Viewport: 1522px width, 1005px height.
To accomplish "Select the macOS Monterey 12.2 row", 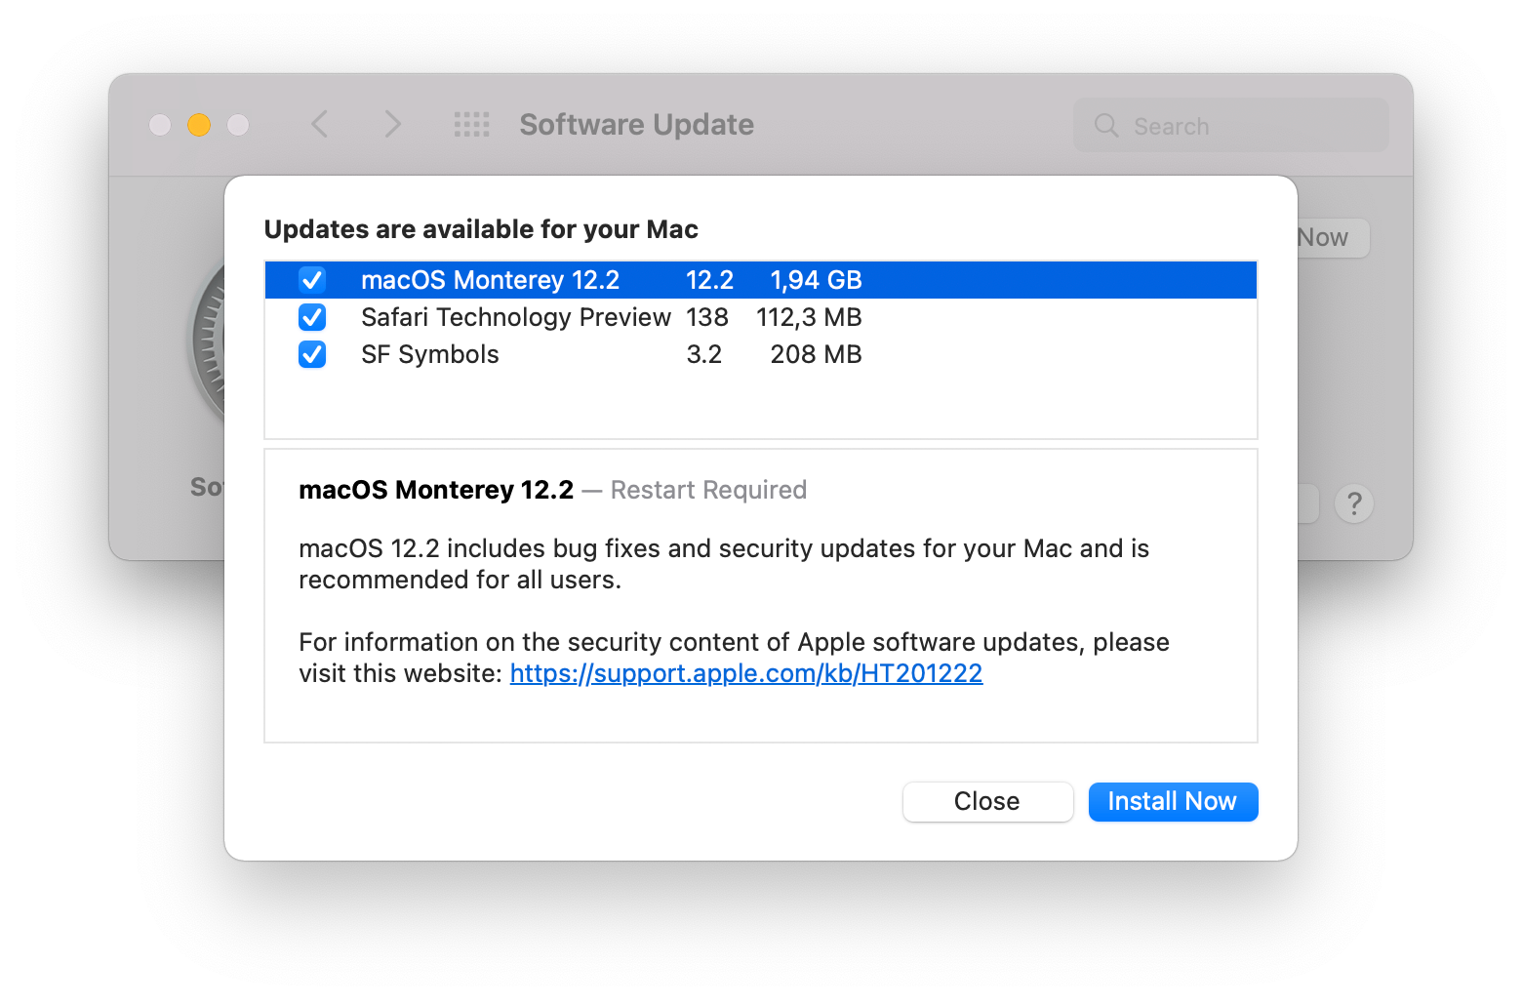I will (x=585, y=279).
